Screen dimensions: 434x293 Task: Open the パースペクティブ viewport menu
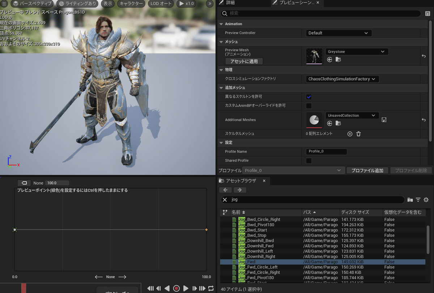click(32, 4)
